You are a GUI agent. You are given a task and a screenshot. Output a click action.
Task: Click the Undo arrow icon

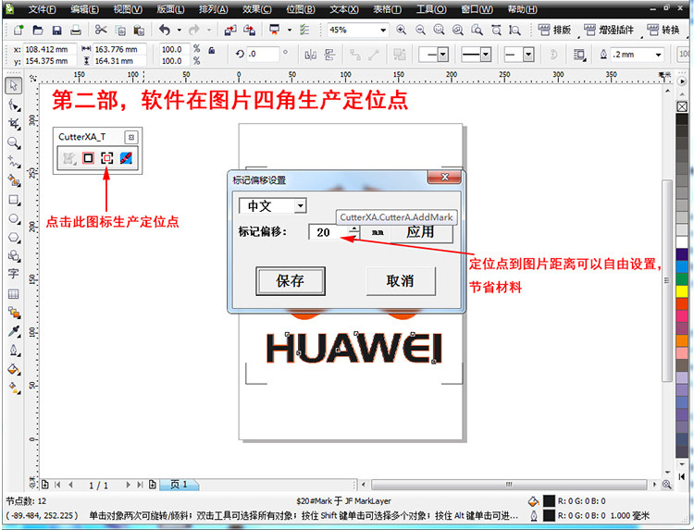165,30
